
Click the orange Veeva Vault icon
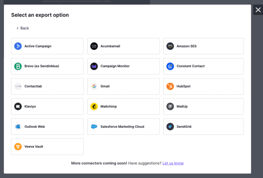tap(18, 146)
